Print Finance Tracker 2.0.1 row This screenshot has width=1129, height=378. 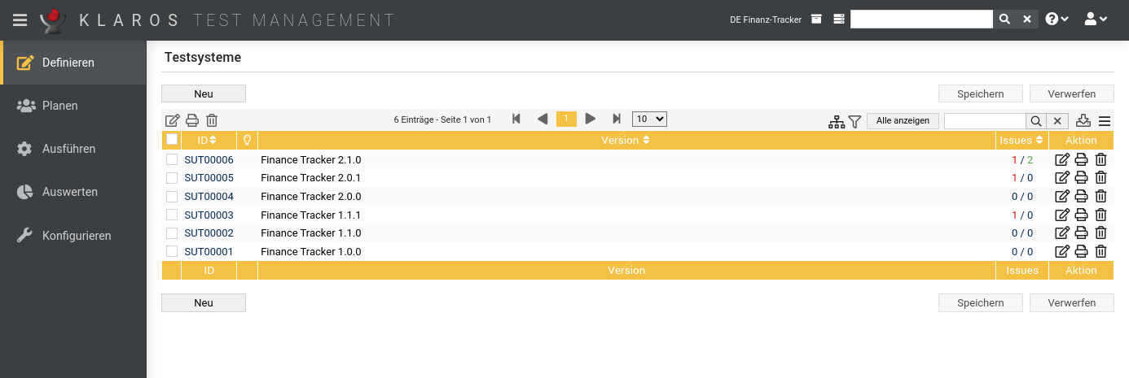1082,177
